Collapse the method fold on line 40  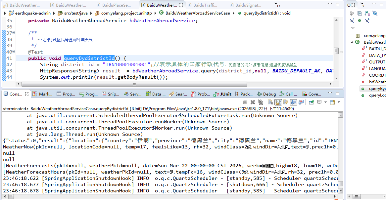point(14,51)
